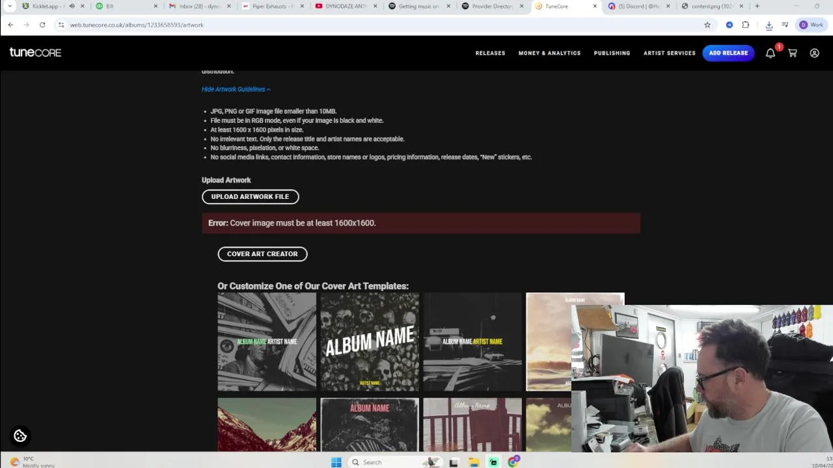Select the skulls ALBUM NAME template
The image size is (833, 468).
(370, 341)
